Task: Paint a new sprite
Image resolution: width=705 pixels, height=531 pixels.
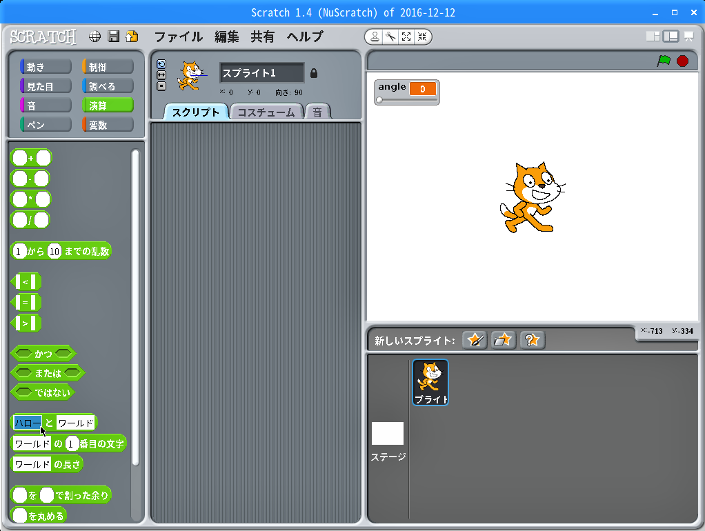Action: (x=475, y=340)
